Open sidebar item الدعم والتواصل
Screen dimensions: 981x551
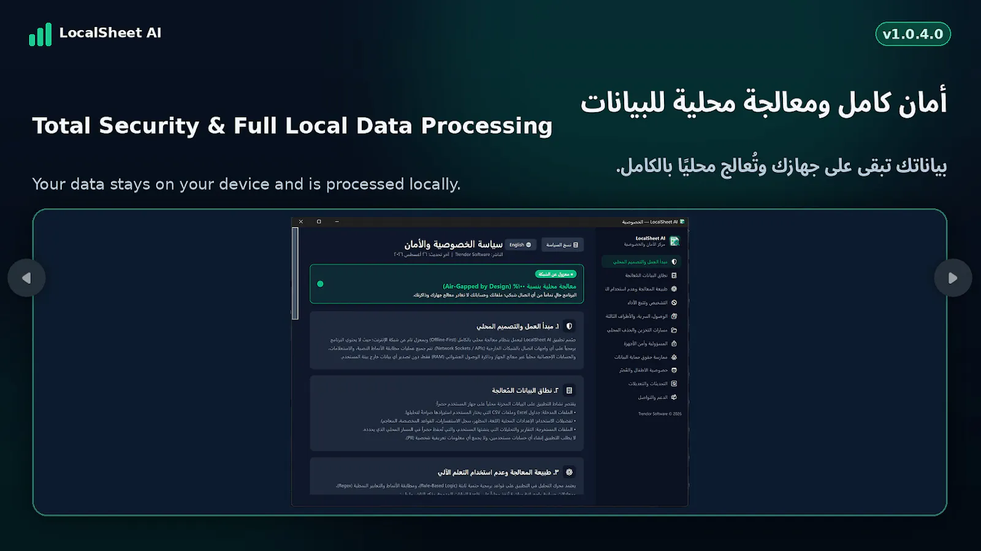pos(641,397)
